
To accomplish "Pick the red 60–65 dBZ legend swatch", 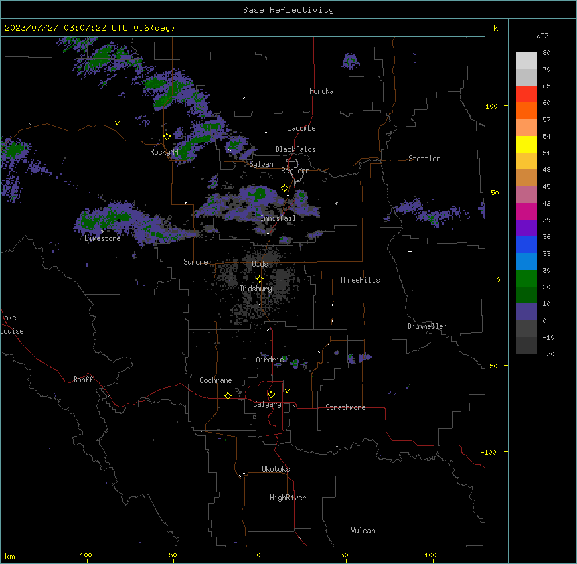I will pyautogui.click(x=526, y=94).
